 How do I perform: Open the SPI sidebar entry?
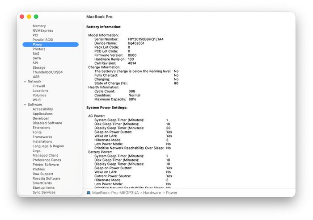[x=35, y=63]
